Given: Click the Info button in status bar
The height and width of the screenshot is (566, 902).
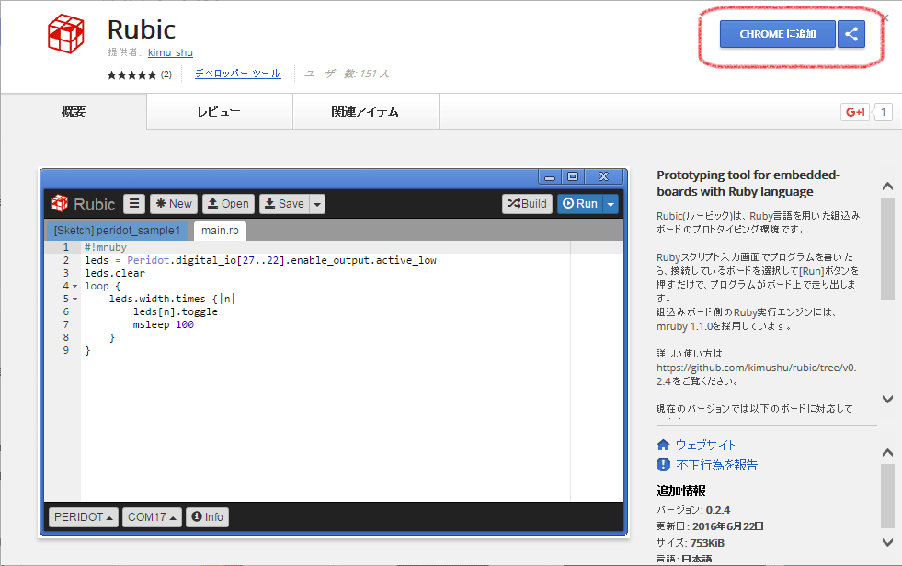Looking at the screenshot, I should click(x=207, y=516).
